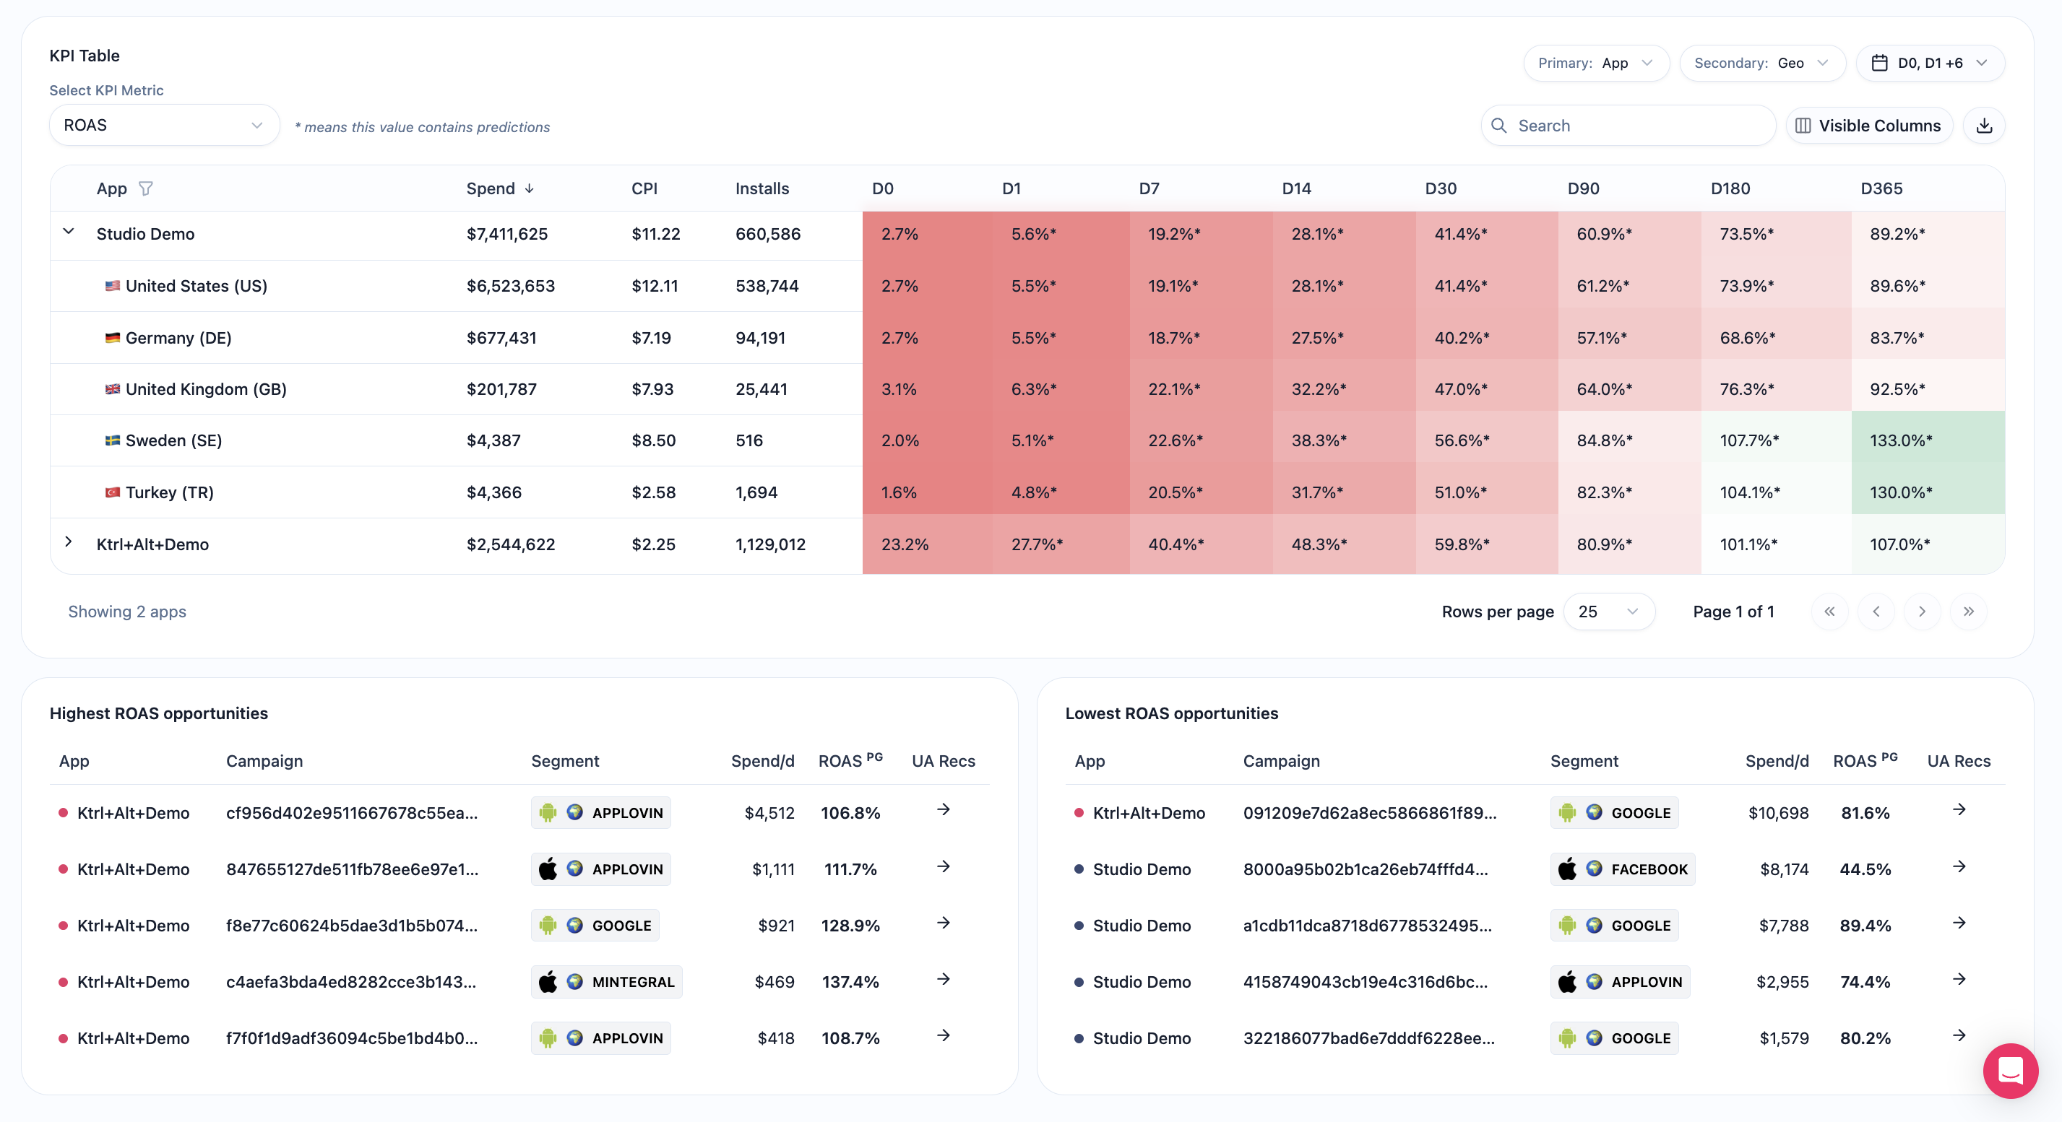Screen dimensions: 2062x1122
Task: Change rows per page from 25
Action: click(1609, 612)
